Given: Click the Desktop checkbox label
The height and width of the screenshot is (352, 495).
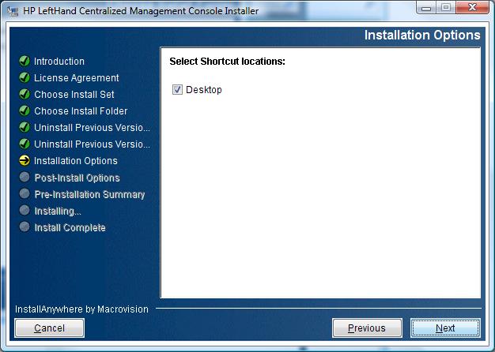Looking at the screenshot, I should (204, 90).
